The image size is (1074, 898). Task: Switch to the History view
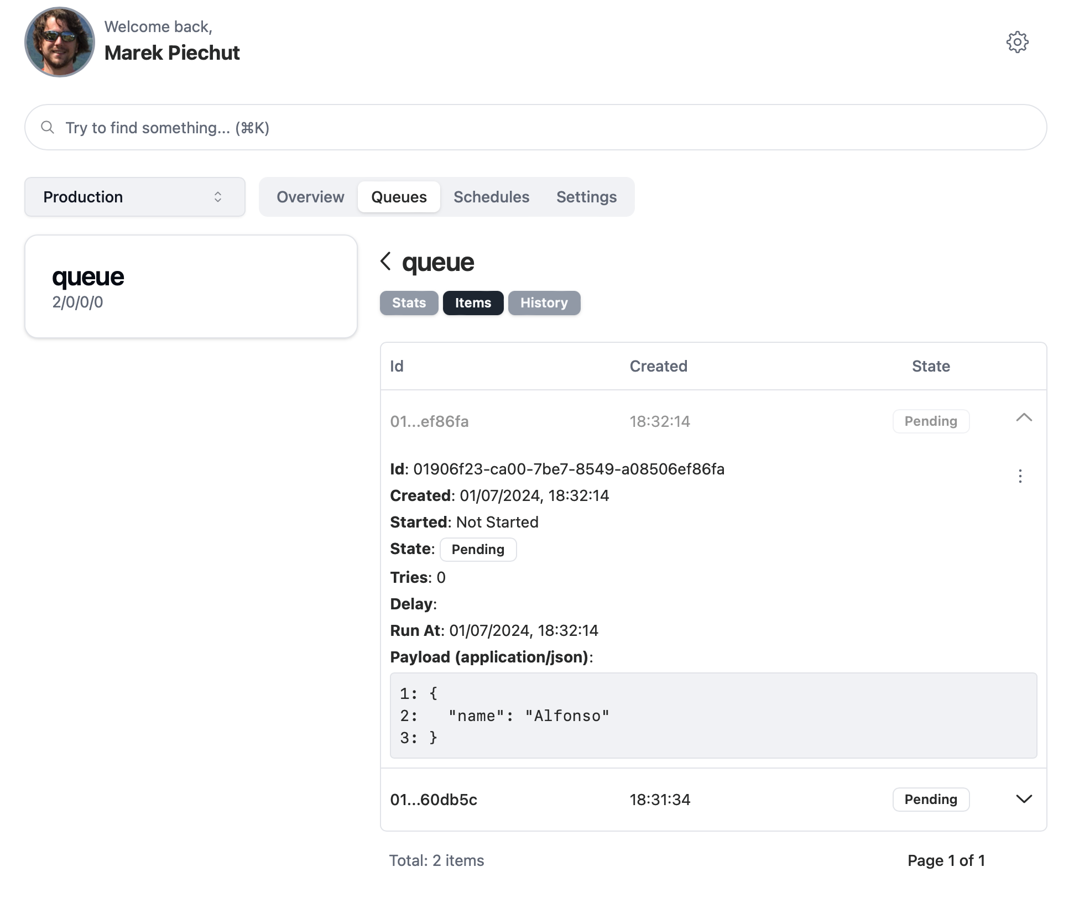pyautogui.click(x=544, y=303)
